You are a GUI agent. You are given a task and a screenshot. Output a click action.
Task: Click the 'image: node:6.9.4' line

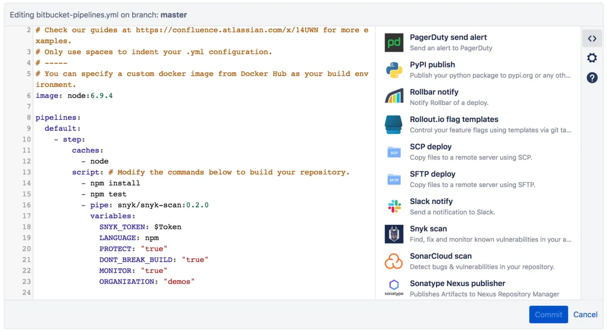pyautogui.click(x=74, y=96)
